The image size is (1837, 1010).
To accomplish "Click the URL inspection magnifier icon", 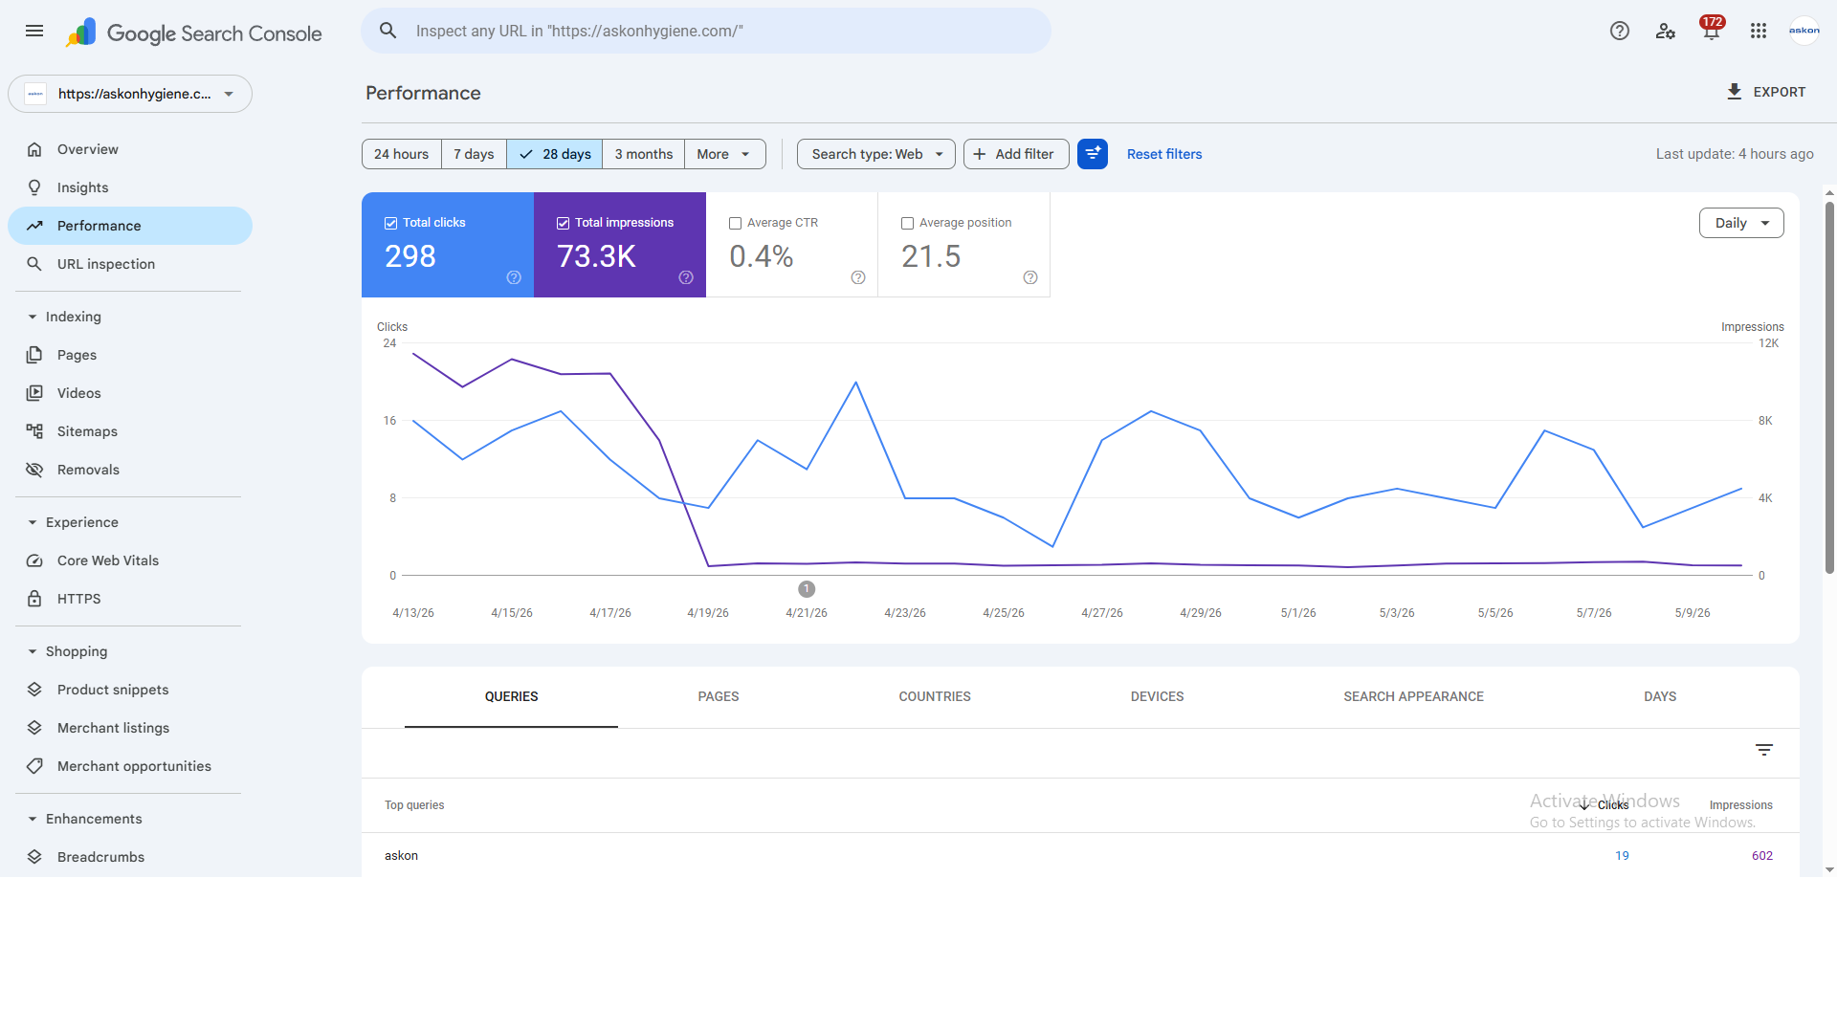I will tap(34, 264).
